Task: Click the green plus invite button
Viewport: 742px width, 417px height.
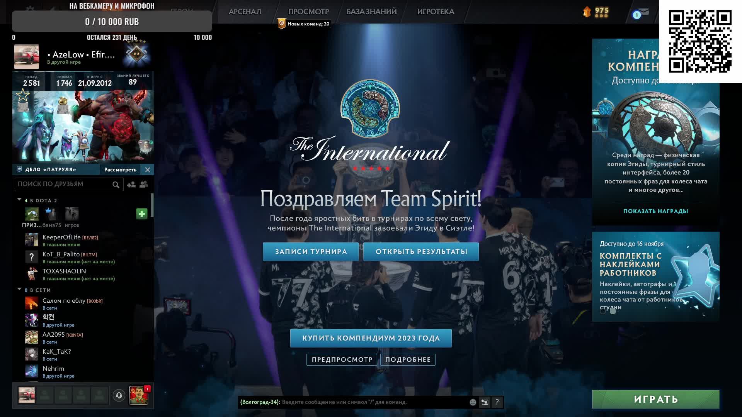Action: click(142, 214)
